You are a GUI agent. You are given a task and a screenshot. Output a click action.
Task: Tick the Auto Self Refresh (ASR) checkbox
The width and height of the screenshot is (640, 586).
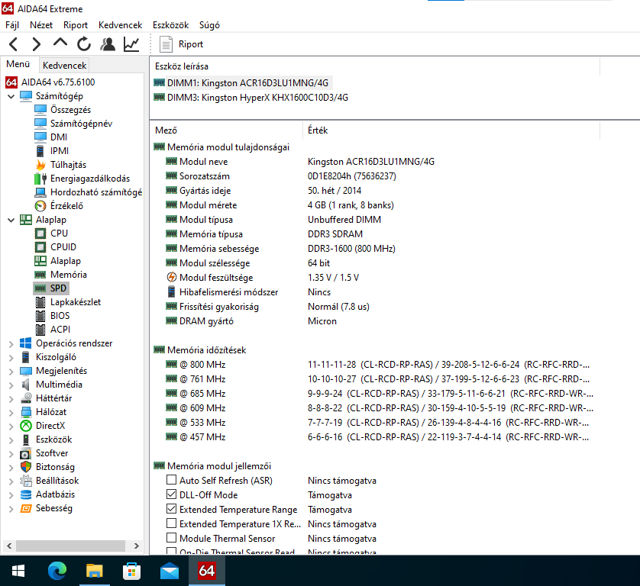(171, 480)
